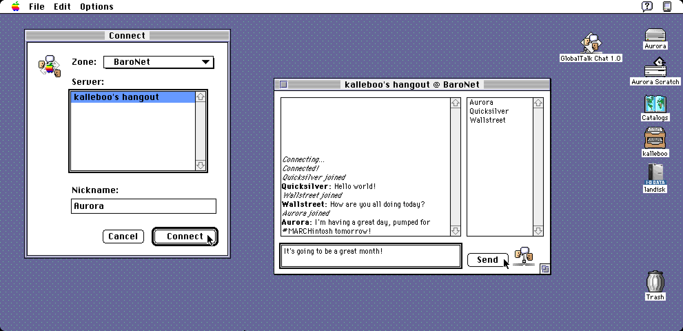Open the Apple menu icon
This screenshot has height=331, width=683.
pyautogui.click(x=16, y=7)
